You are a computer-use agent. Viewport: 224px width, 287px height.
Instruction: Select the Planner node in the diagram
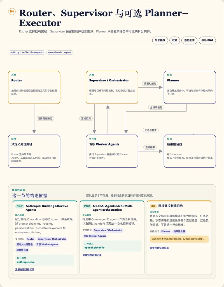tap(190, 87)
